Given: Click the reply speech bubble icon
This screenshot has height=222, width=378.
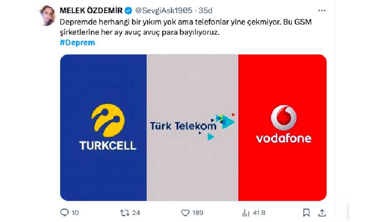Looking at the screenshot, I should click(64, 212).
